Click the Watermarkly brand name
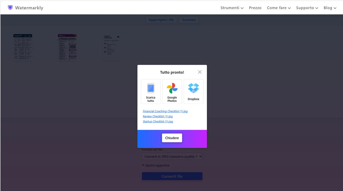The width and height of the screenshot is (343, 191). (29, 8)
